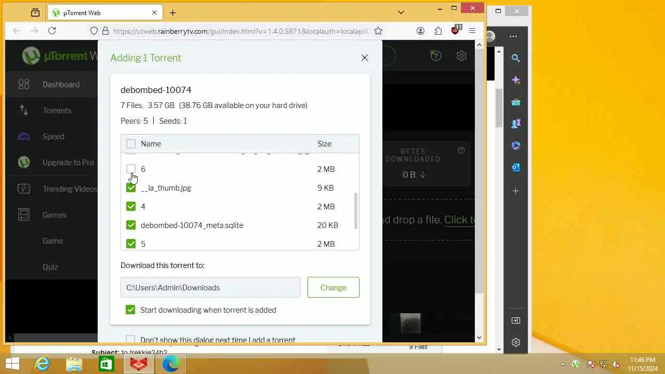Bookmark this page with star icon

pyautogui.click(x=378, y=31)
